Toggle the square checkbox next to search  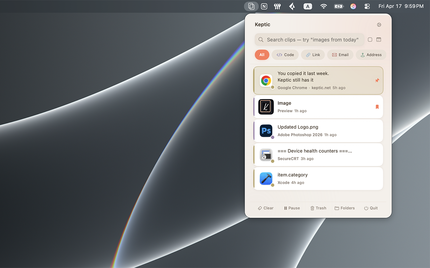click(370, 40)
